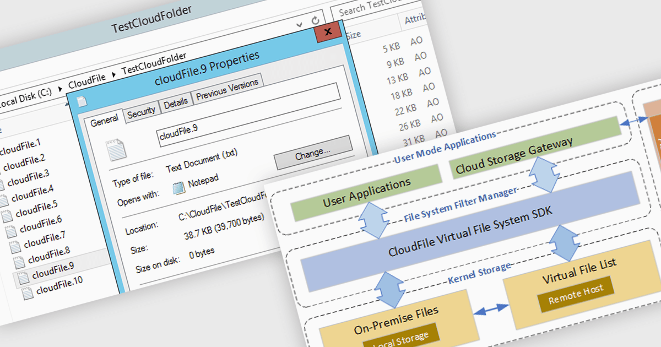Open the address bar history dropdown
Viewport: 661px width, 347px height.
pyautogui.click(x=300, y=24)
